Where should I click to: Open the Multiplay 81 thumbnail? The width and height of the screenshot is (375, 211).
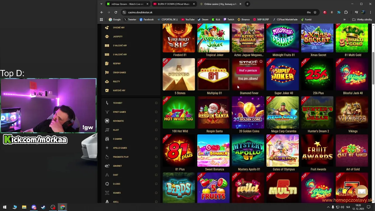pos(213,74)
